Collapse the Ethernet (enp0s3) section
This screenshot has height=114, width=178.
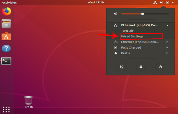coord(167,25)
